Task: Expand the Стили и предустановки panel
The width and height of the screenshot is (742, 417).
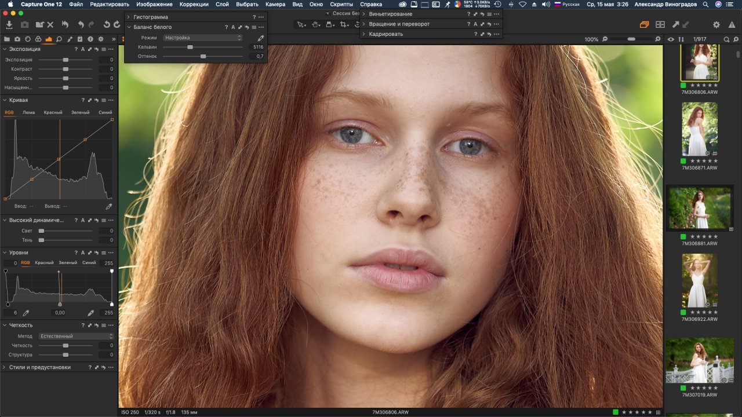Action: click(5, 367)
